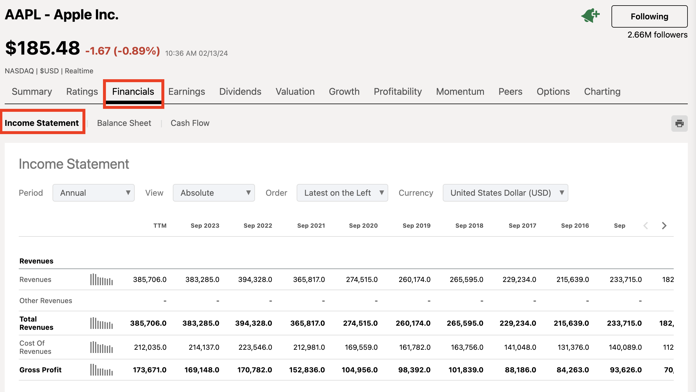Open the Period Annual dropdown

click(x=94, y=193)
